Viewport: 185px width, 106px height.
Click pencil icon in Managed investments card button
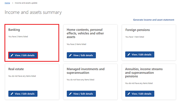pos(70,94)
